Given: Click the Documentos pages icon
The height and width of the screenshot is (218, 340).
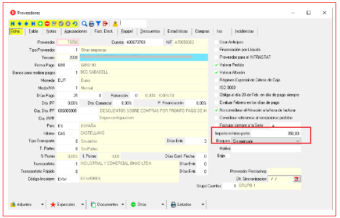Looking at the screenshot, I should tap(93, 204).
